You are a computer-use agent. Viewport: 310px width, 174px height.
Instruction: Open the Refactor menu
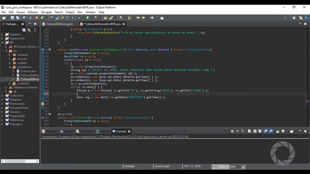click(33, 12)
